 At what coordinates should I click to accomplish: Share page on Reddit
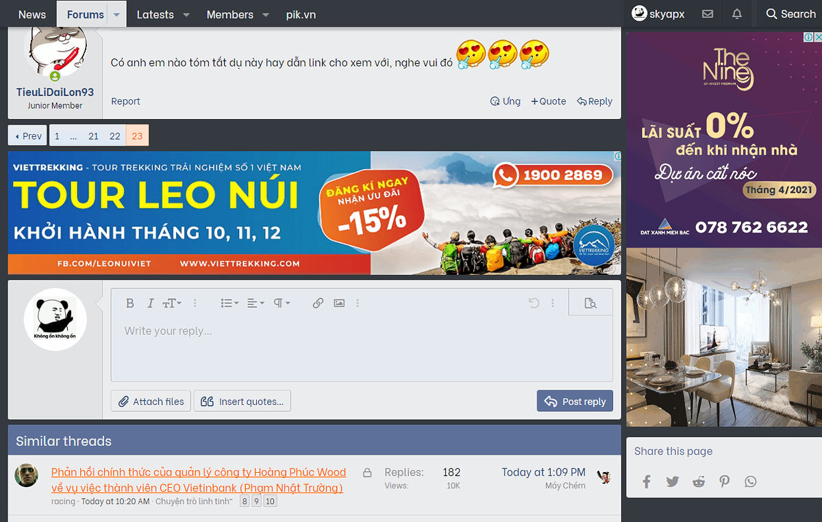coord(699,482)
